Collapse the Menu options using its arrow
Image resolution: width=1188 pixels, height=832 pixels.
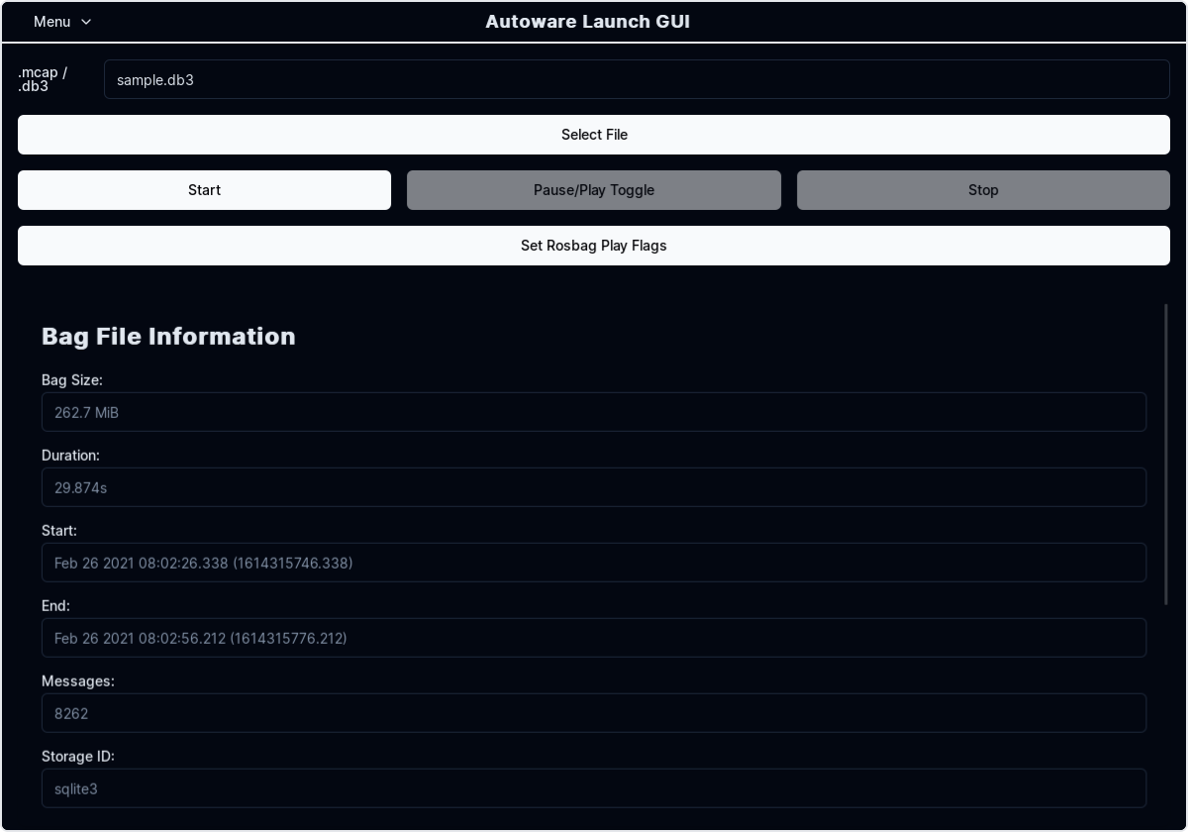coord(86,22)
